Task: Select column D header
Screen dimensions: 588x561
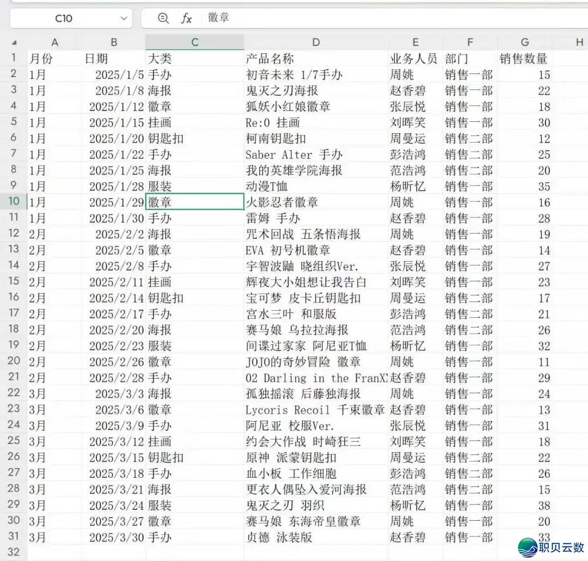Action: (x=316, y=42)
